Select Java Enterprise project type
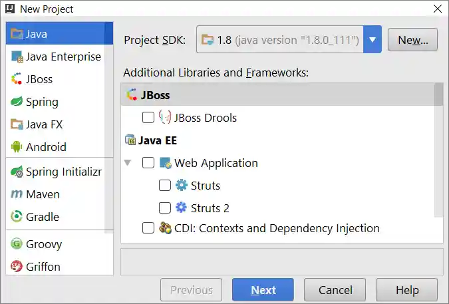 tap(63, 57)
